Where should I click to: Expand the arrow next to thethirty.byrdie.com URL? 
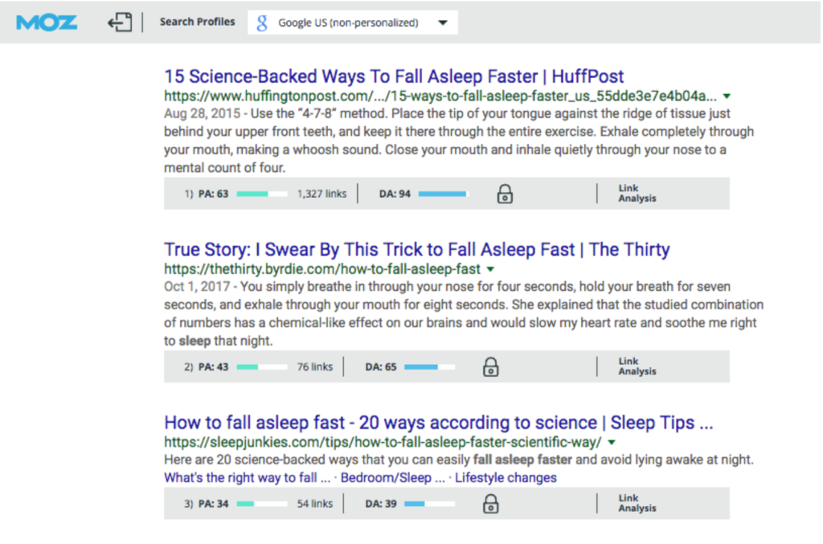point(490,270)
